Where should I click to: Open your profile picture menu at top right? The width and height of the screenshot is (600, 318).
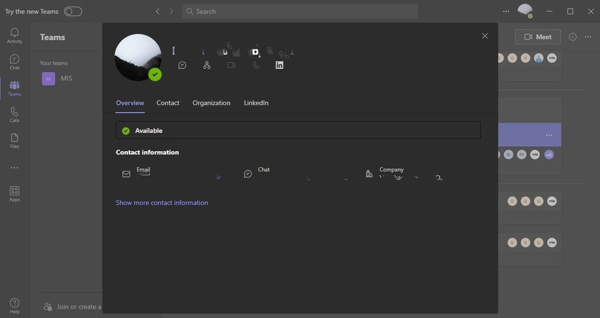pyautogui.click(x=525, y=11)
